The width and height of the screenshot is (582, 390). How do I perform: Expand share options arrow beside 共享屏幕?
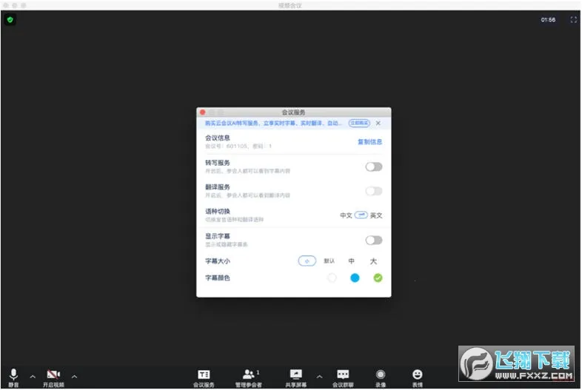coord(319,377)
